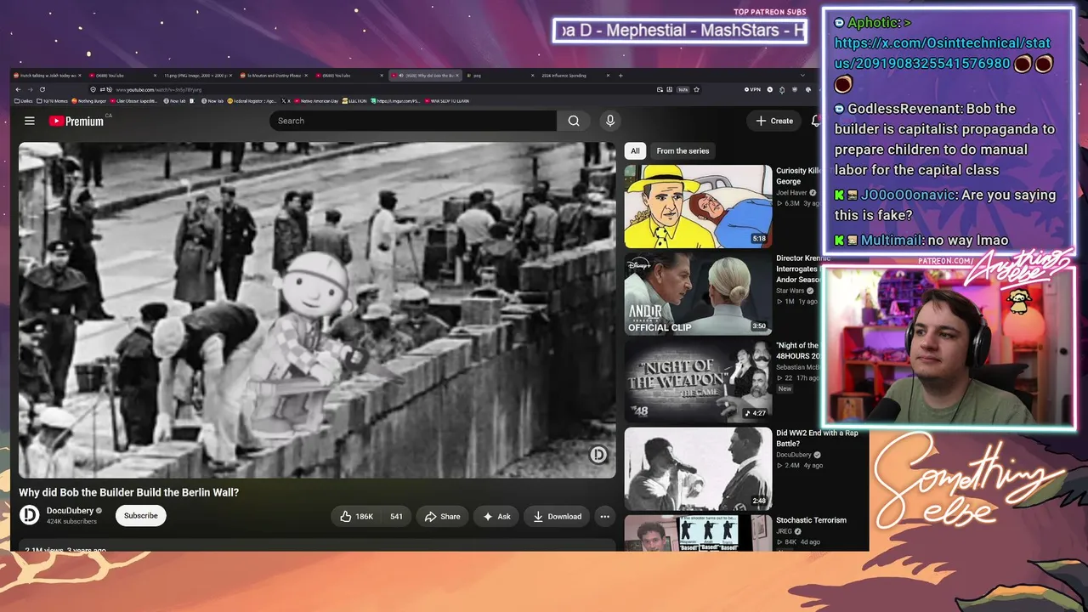The width and height of the screenshot is (1088, 612).
Task: Expand the browser tab list chevron
Action: point(802,76)
